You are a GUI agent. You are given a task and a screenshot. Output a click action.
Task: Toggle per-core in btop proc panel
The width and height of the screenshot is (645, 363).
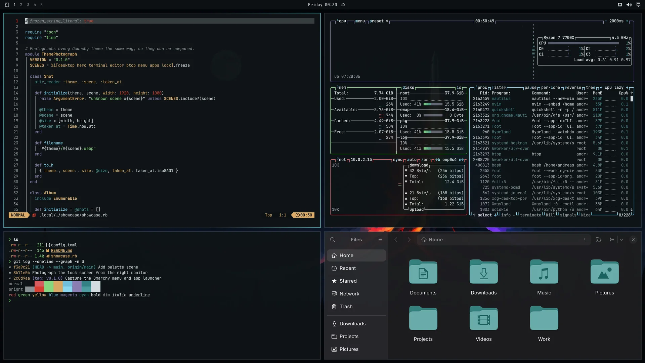(x=551, y=87)
